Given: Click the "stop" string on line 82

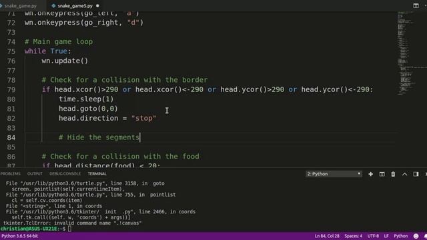Looking at the screenshot, I should 144,118.
